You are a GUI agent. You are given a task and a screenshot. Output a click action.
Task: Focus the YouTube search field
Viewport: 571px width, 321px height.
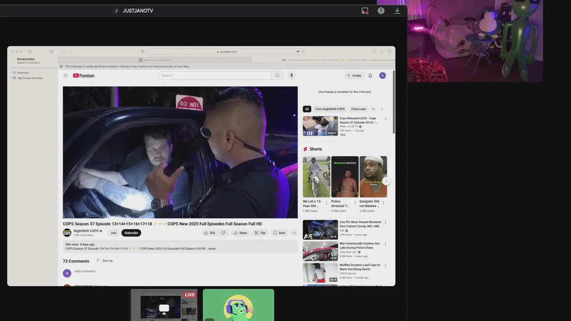215,75
